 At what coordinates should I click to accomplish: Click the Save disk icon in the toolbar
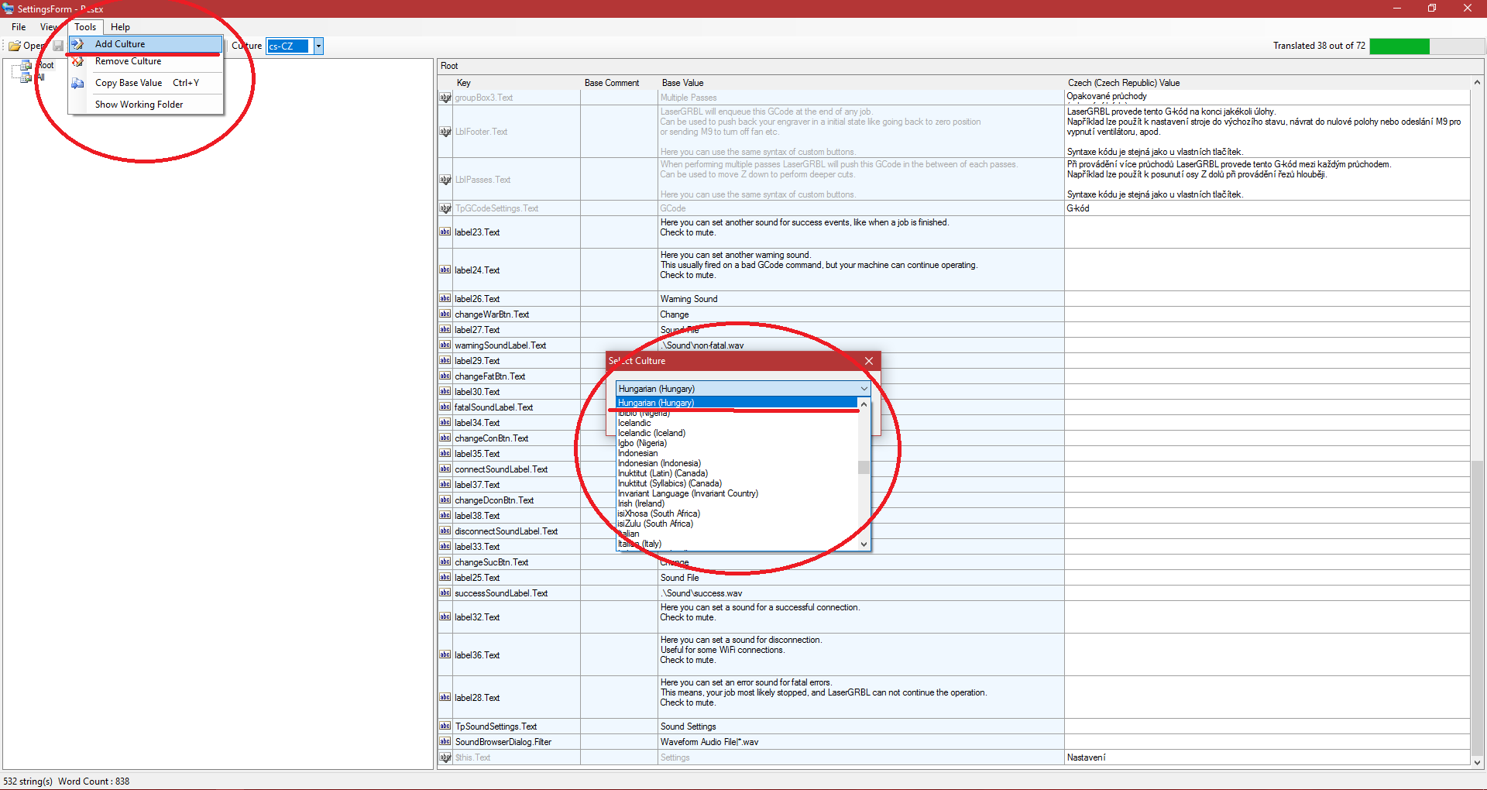coord(58,46)
